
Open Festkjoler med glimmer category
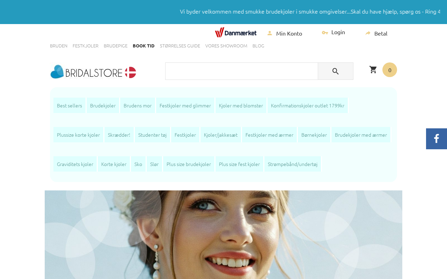tap(185, 105)
